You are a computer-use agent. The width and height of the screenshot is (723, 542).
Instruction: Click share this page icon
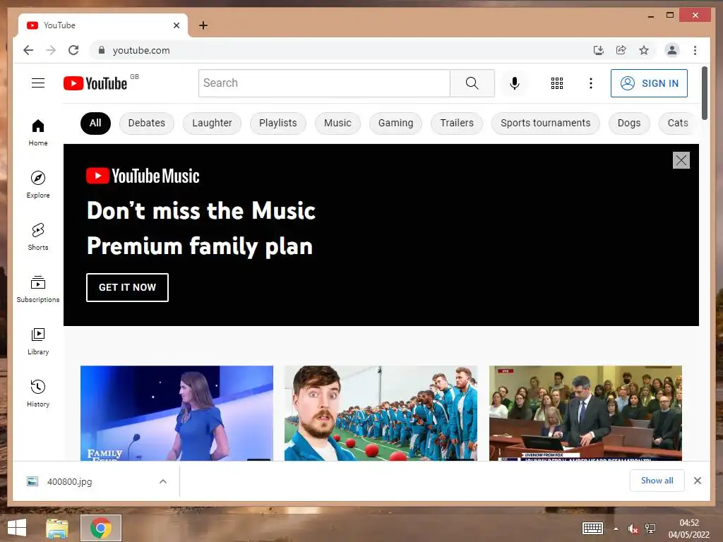(x=621, y=50)
